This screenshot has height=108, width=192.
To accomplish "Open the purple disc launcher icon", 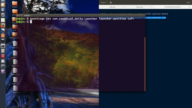I will 3,71.
